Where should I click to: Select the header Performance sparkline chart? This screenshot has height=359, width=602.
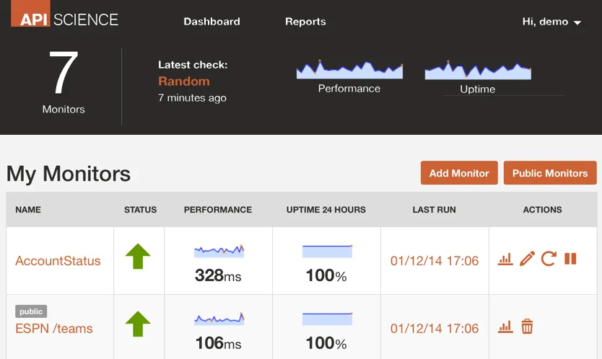tap(350, 69)
